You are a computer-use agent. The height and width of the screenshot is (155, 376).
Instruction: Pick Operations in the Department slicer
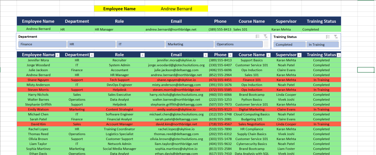(x=238, y=44)
